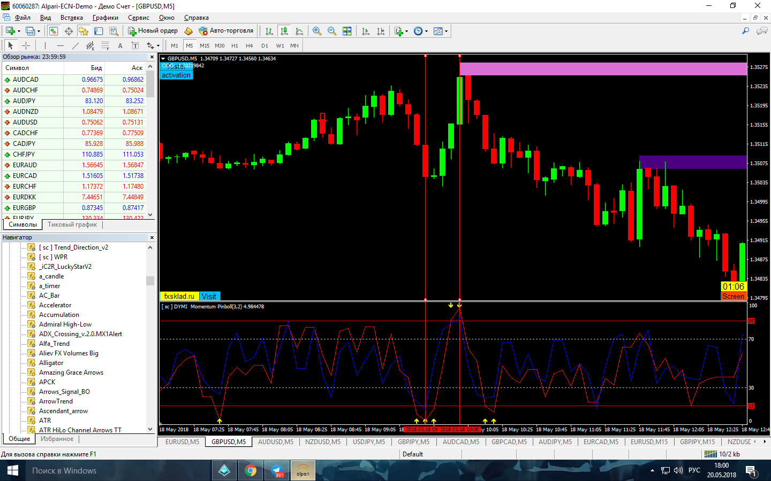Open the Terminal panel icon
Image resolution: width=771 pixels, height=481 pixels.
[x=99, y=31]
